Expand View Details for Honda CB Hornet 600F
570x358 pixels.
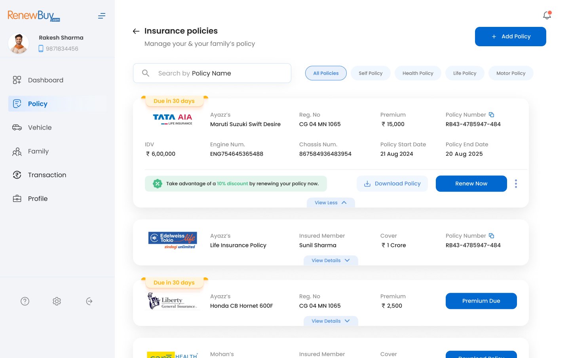click(x=331, y=321)
